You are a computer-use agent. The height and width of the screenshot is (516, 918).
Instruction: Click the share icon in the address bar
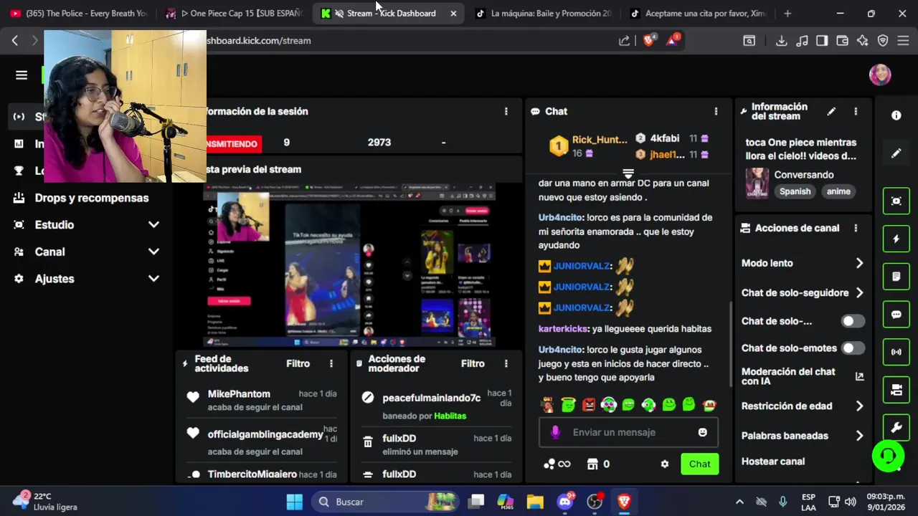[x=624, y=41]
